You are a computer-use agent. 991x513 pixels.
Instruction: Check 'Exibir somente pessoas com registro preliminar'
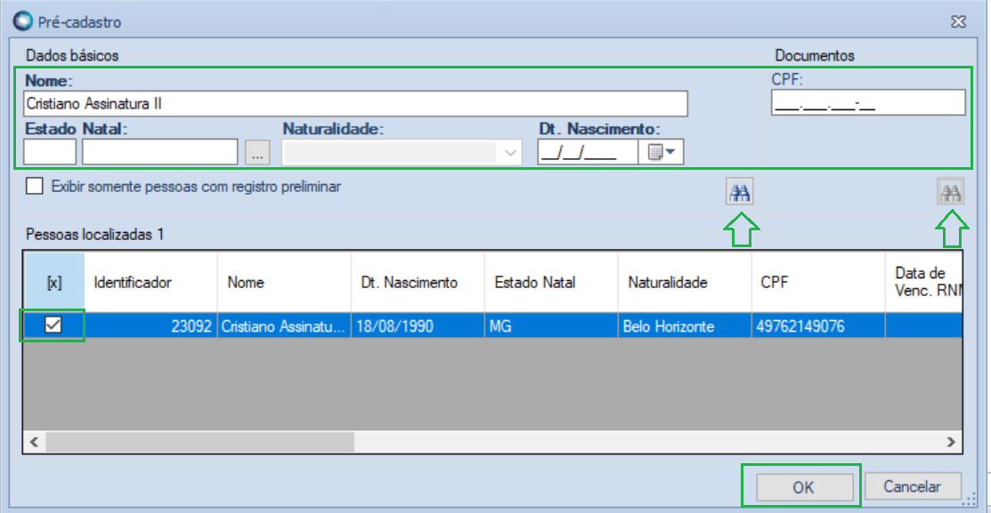coord(35,186)
